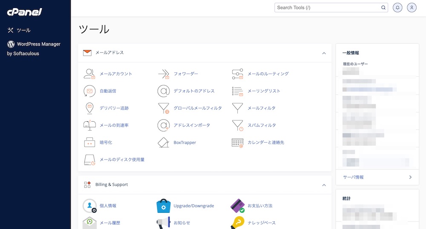426x229 pixels.
Task: Click the スパムフィルタ funnel icon
Action: (237, 125)
